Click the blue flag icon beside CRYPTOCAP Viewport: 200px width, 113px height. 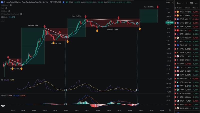pos(63,2)
